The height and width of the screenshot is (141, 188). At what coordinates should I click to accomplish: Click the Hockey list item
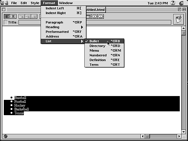(20, 105)
